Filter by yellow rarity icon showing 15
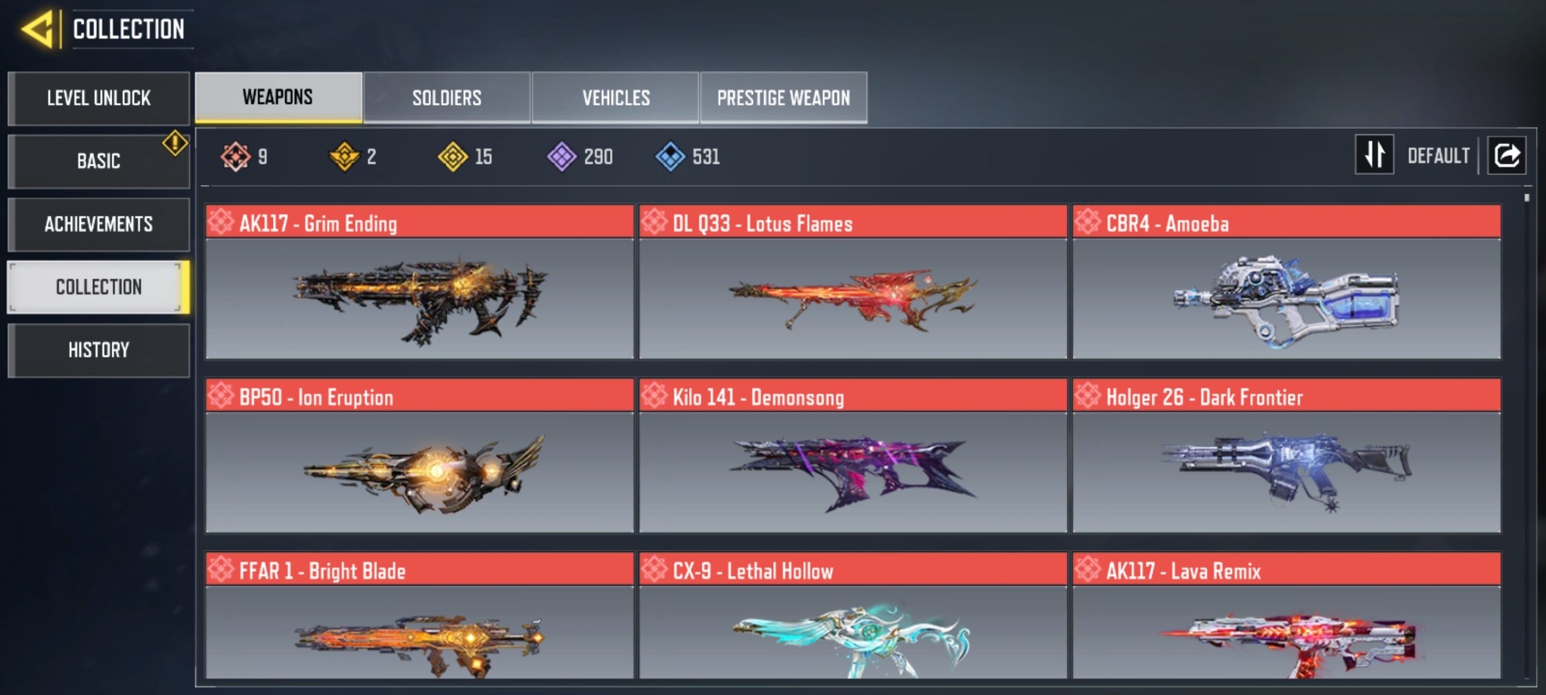The width and height of the screenshot is (1546, 695). pyautogui.click(x=453, y=156)
